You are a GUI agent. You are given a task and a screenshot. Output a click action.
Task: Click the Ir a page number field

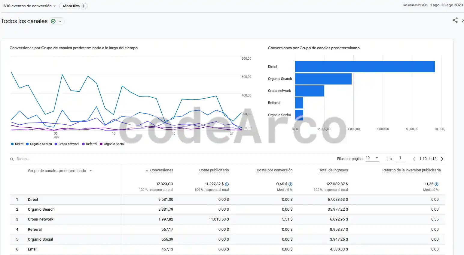click(400, 158)
